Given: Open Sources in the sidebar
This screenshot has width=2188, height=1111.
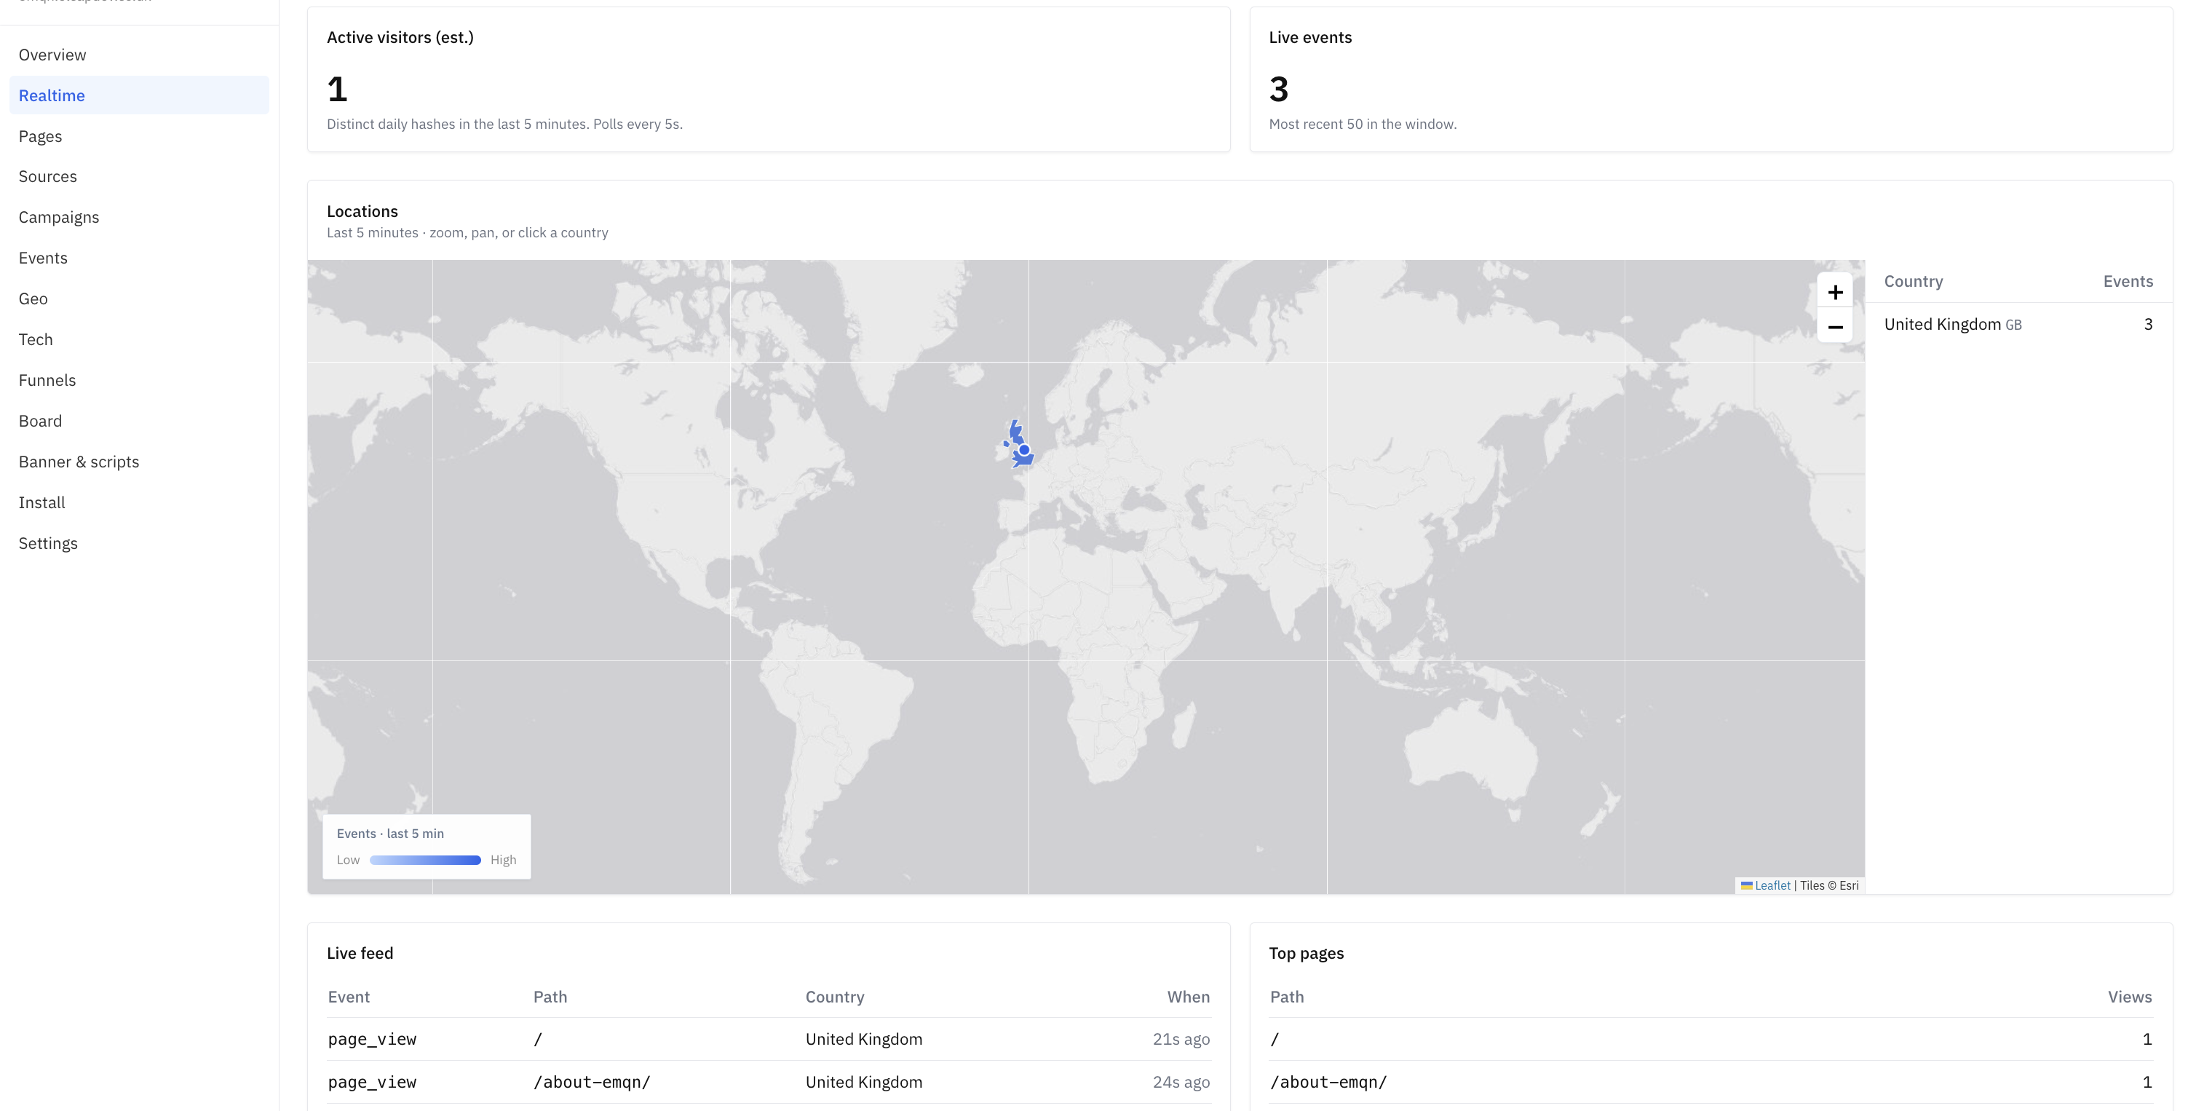Looking at the screenshot, I should [x=139, y=177].
